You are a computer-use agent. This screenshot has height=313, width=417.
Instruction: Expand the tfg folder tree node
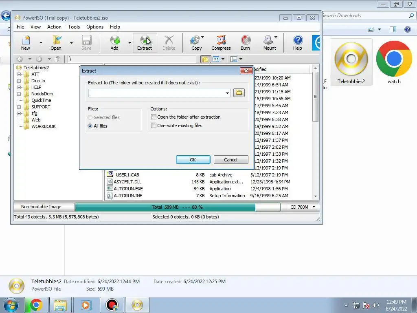click(x=19, y=113)
